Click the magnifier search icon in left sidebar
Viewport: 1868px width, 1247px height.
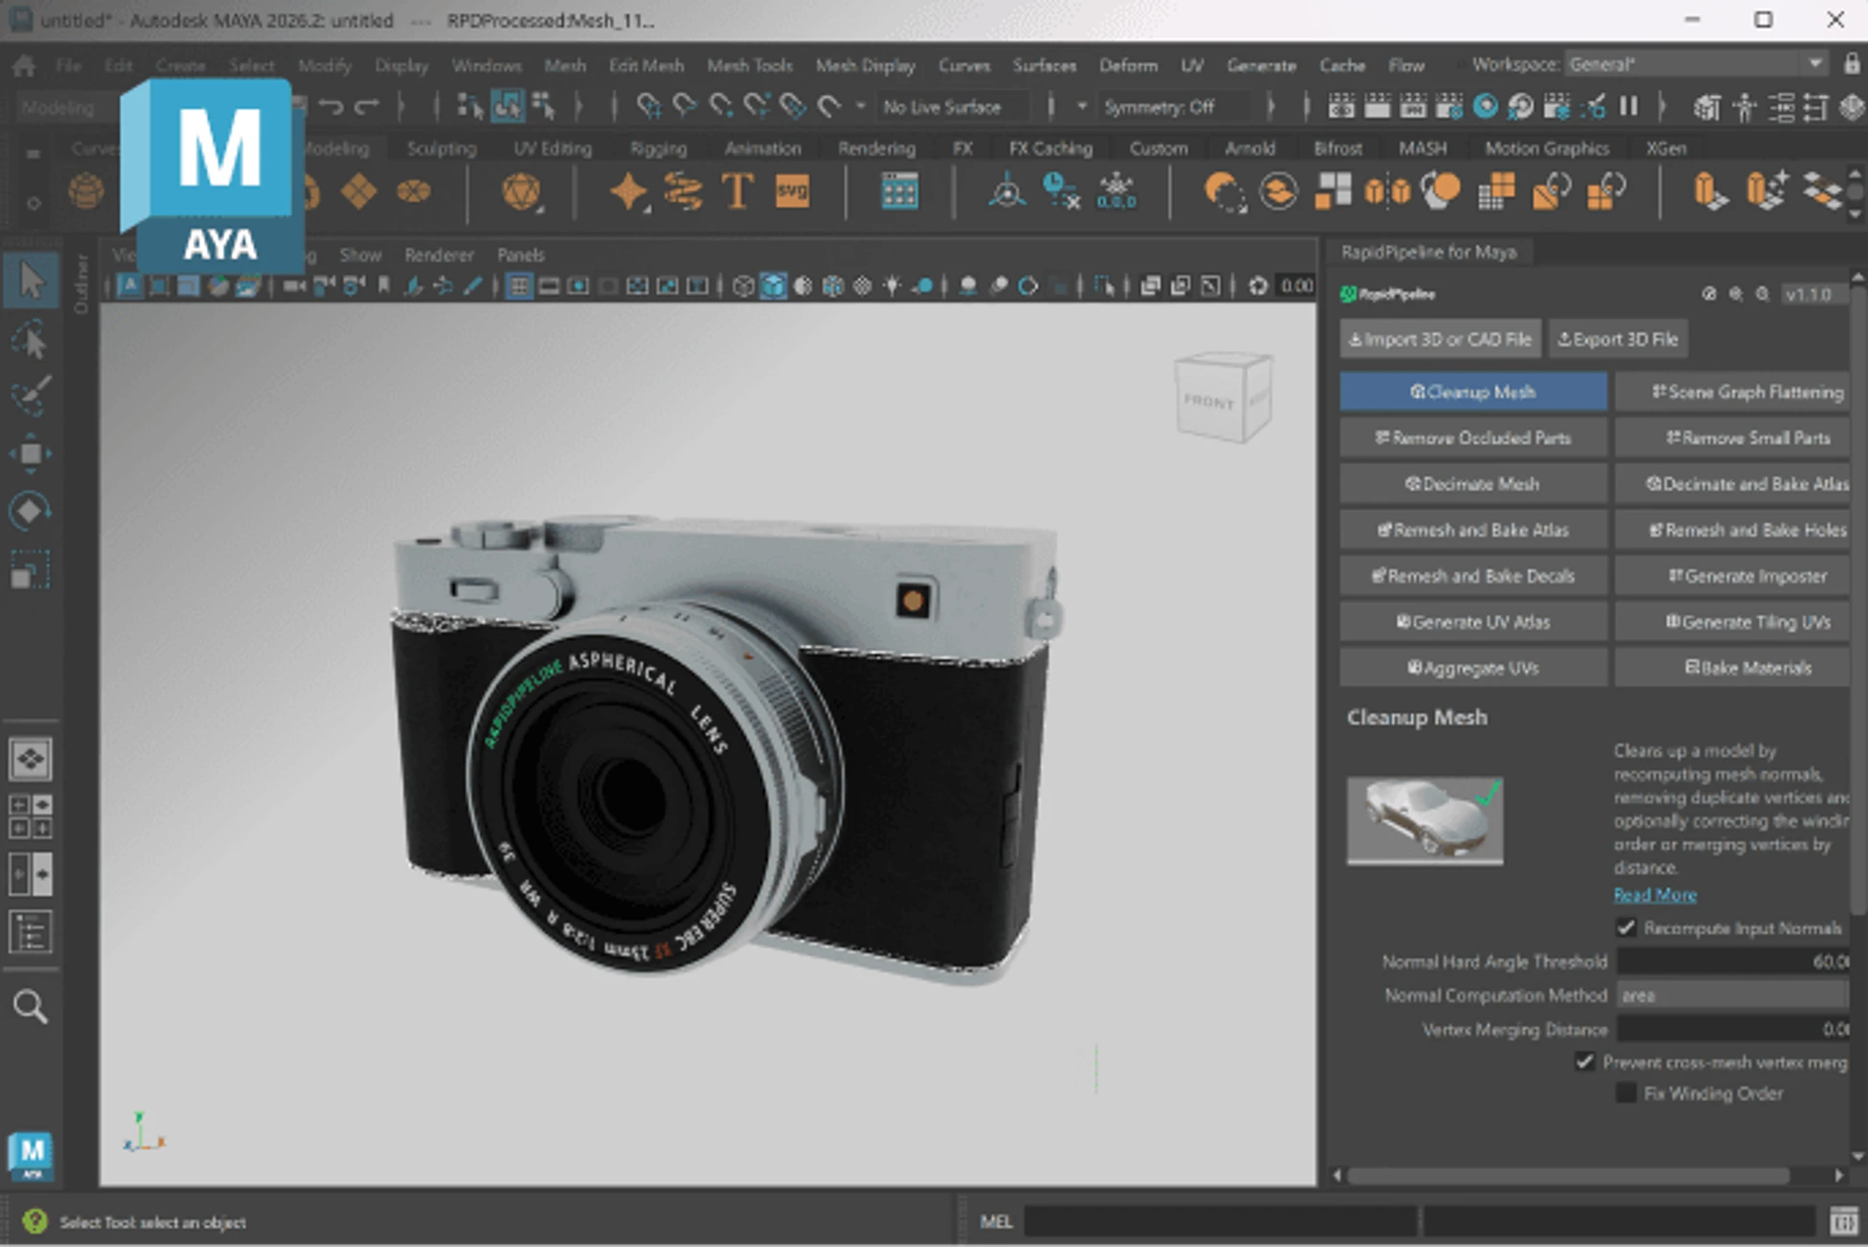coord(31,1006)
